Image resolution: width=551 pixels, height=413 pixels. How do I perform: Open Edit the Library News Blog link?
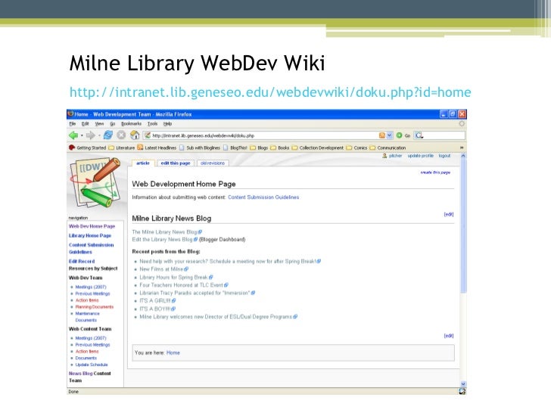click(164, 240)
